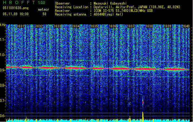Image resolution: width=193 pixels, height=122 pixels.
Task: Click the 0.7 frequency axis label
Action: (x=3, y=101)
